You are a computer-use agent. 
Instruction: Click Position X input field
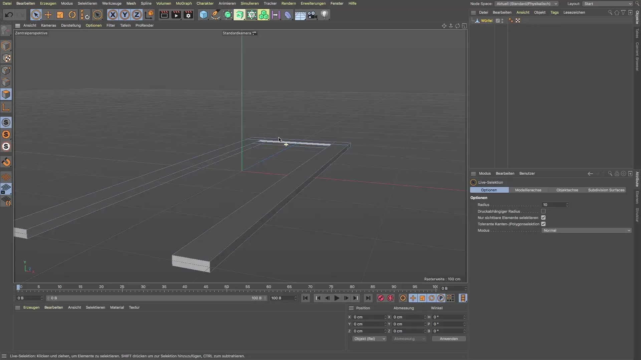[368, 317]
